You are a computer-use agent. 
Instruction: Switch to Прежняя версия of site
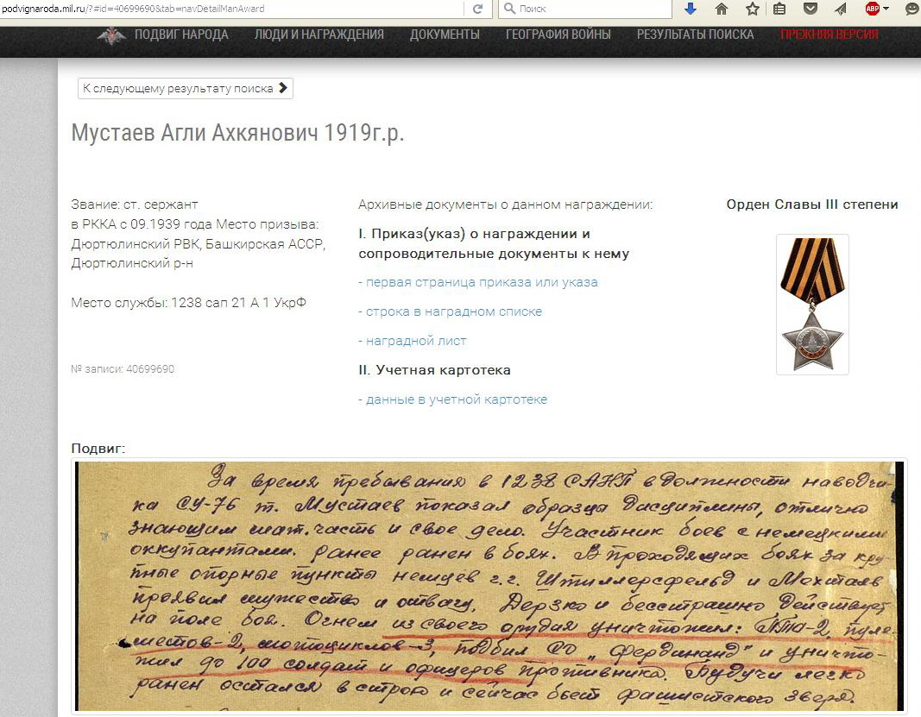[x=829, y=35]
